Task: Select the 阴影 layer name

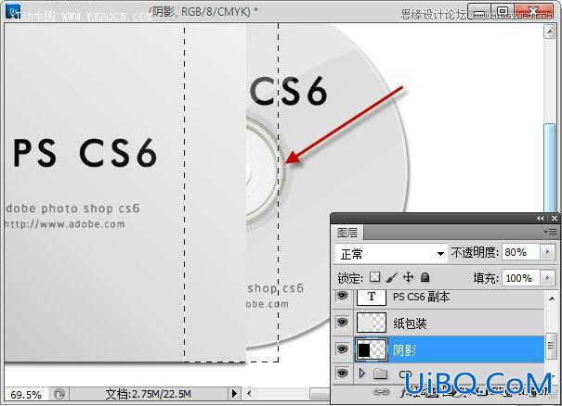Action: 405,350
